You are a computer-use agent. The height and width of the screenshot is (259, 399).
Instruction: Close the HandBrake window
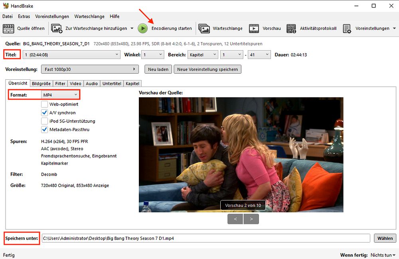pyautogui.click(x=391, y=6)
